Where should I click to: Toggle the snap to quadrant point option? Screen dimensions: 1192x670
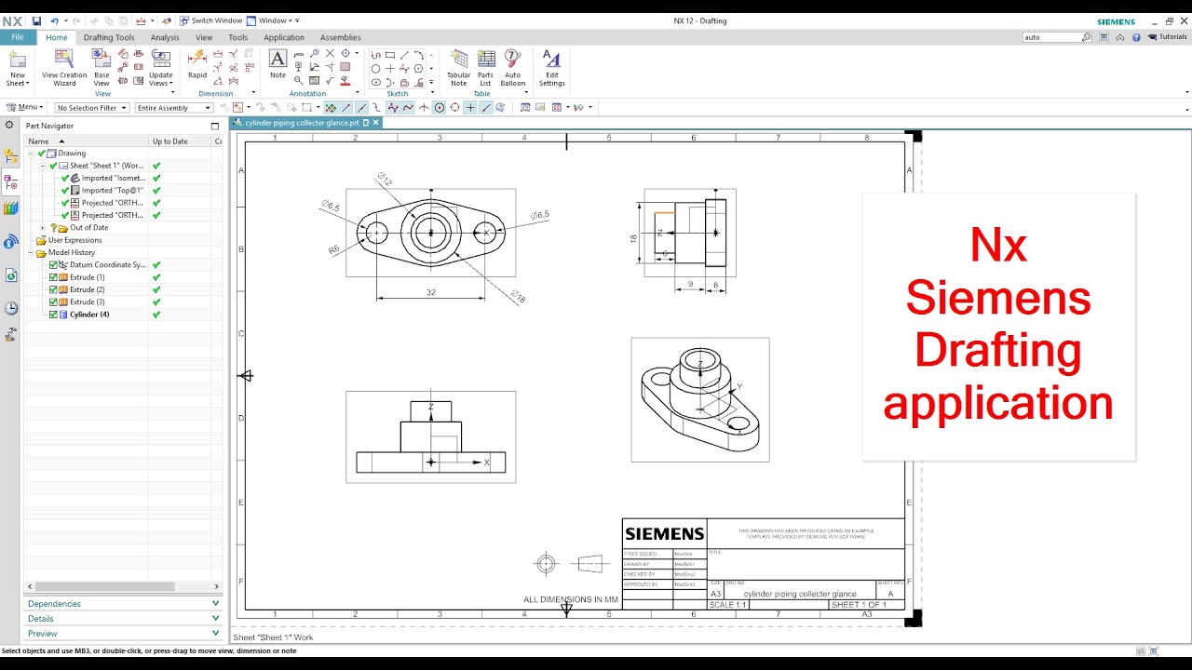[x=455, y=108]
